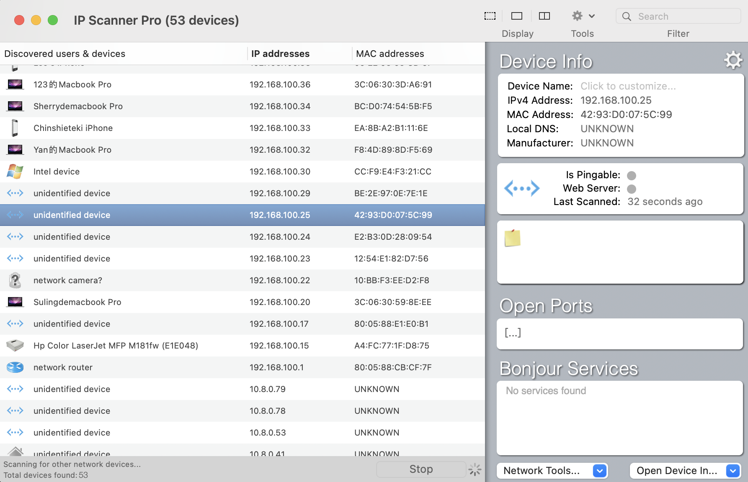Switch to single-pane display layout
This screenshot has height=482, width=748.
[x=517, y=16]
